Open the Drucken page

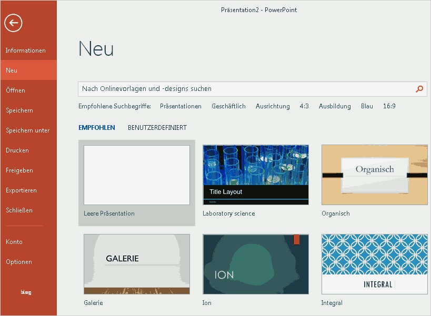click(16, 150)
